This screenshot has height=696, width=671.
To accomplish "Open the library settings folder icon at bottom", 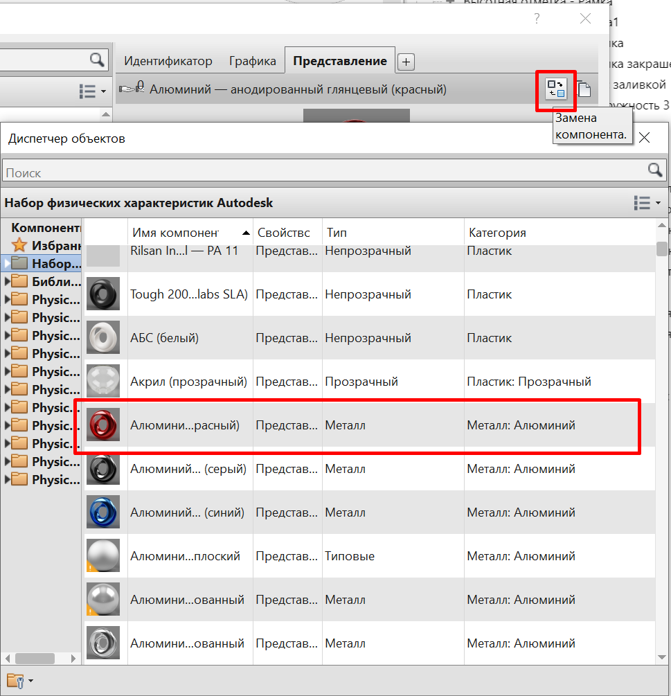I will point(15,681).
